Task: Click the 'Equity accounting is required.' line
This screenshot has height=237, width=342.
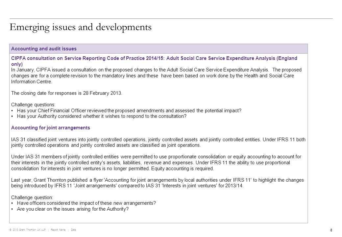Action: pos(112,169)
